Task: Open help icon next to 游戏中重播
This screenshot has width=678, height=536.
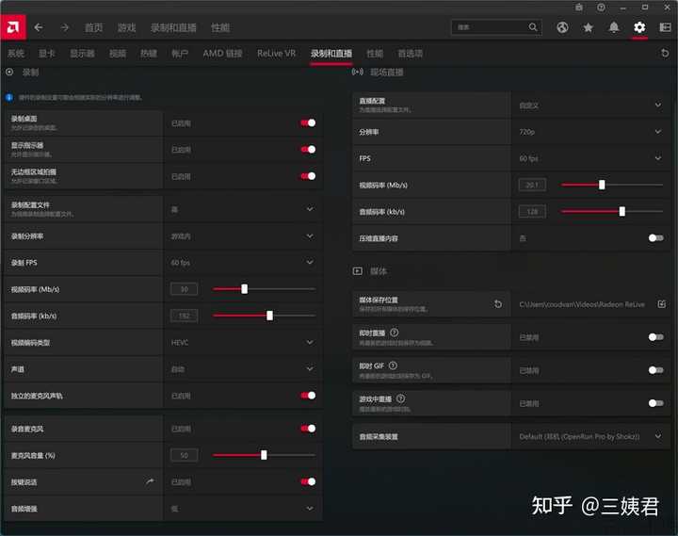Action: pyautogui.click(x=401, y=398)
